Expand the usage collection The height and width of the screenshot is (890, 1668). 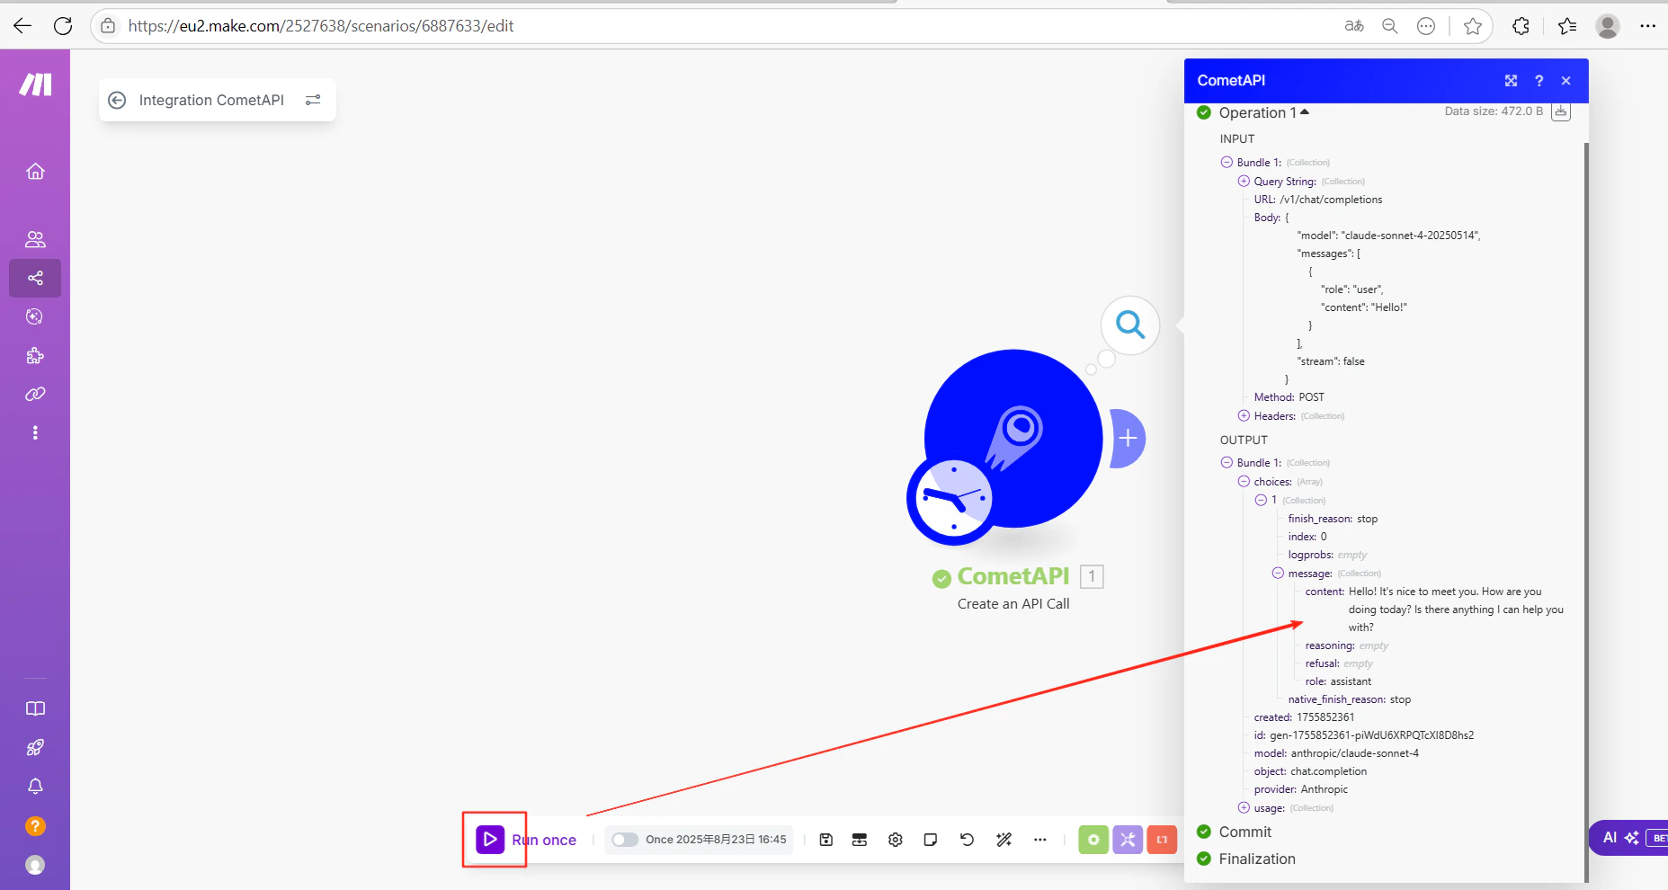1244,807
